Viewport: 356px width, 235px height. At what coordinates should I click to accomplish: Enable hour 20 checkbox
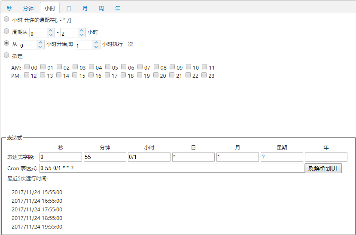[156, 75]
